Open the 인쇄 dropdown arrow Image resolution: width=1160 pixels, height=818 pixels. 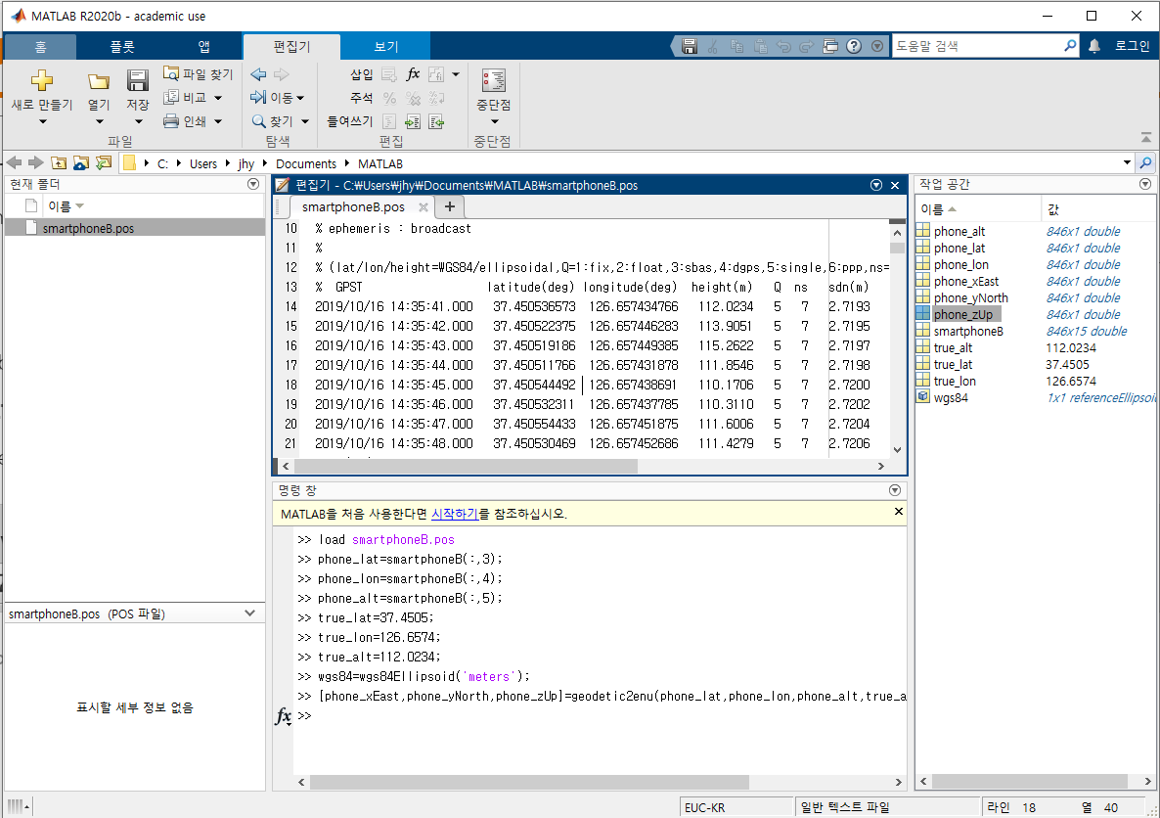click(x=218, y=121)
